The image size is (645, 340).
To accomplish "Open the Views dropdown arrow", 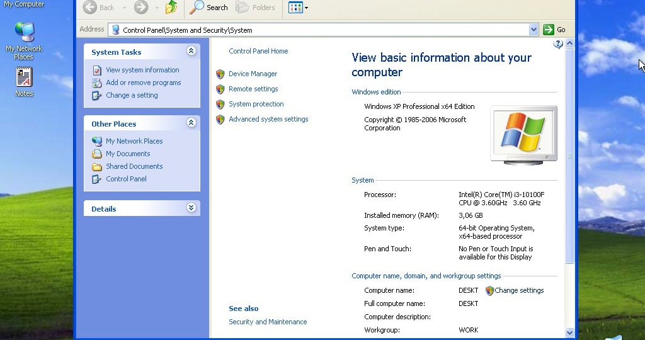I will point(307,8).
